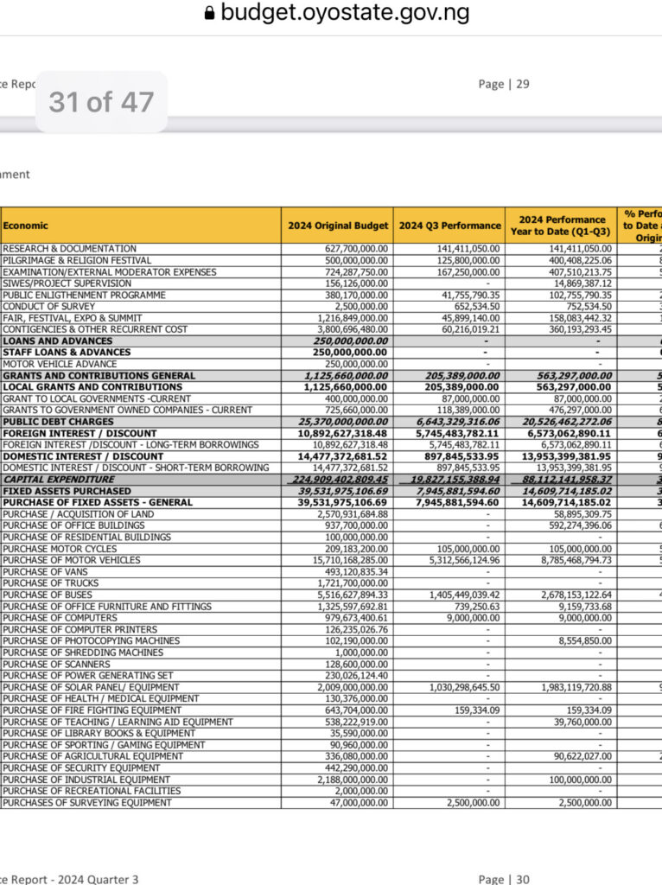Image resolution: width=662 pixels, height=885 pixels.
Task: Select 'FIXED ASSETS PURCHASED' heading row
Action: coord(67,491)
